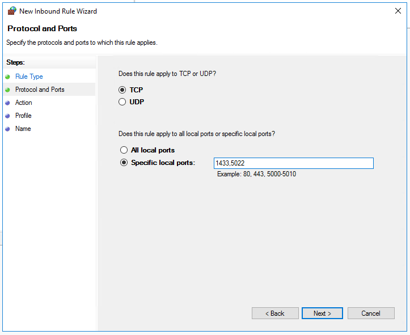
Task: Go to the Profile step label
Action: [x=23, y=116]
